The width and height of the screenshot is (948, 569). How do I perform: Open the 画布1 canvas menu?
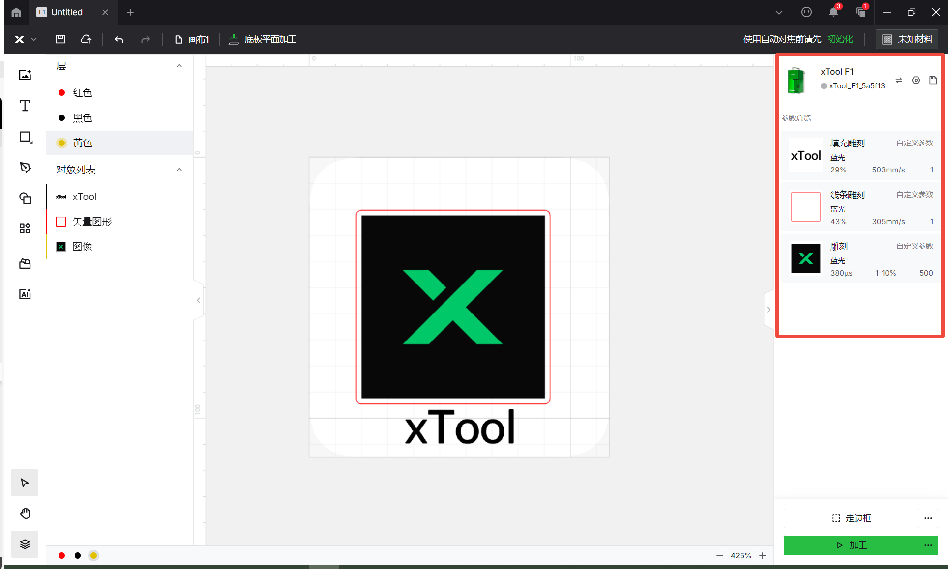[x=192, y=39]
